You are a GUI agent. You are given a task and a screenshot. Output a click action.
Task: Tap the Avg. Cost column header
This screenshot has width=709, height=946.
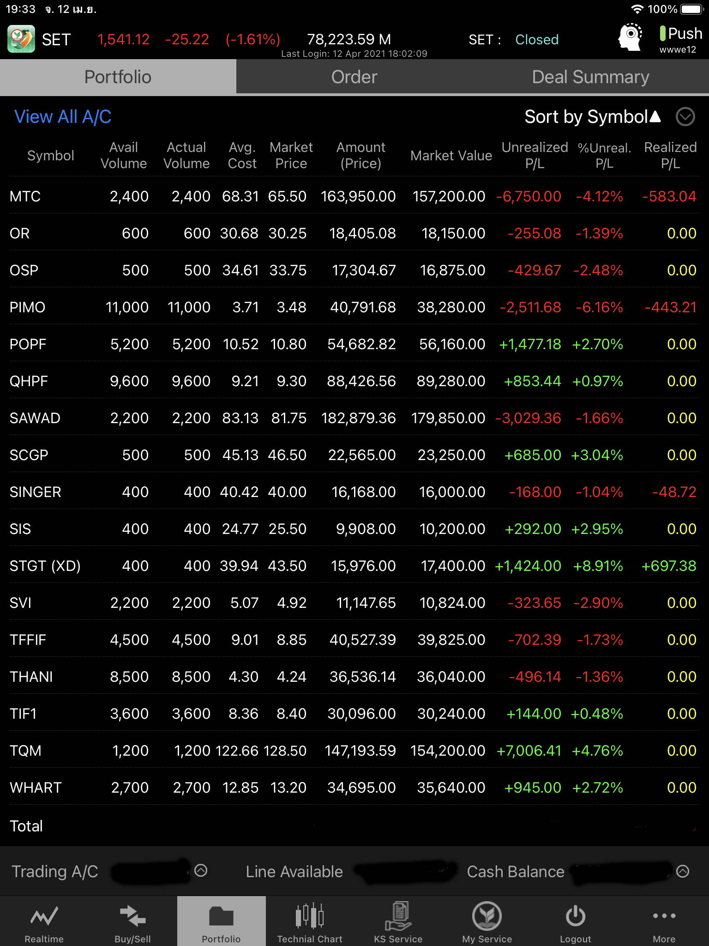[x=242, y=155]
